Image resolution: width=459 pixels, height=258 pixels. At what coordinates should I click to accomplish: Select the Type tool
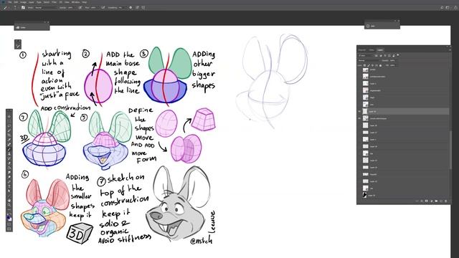9,186
